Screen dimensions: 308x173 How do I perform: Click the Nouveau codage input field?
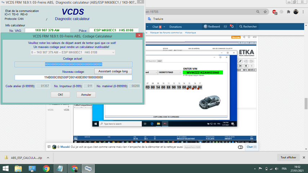[x=73, y=77]
